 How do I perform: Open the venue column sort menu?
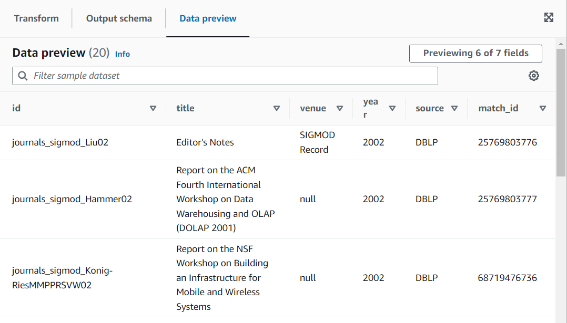point(340,108)
